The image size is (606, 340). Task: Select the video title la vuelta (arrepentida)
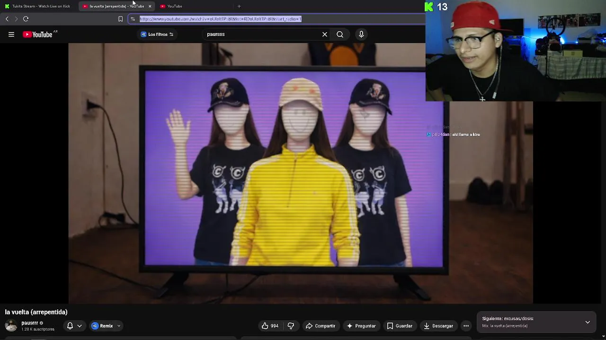click(x=36, y=312)
